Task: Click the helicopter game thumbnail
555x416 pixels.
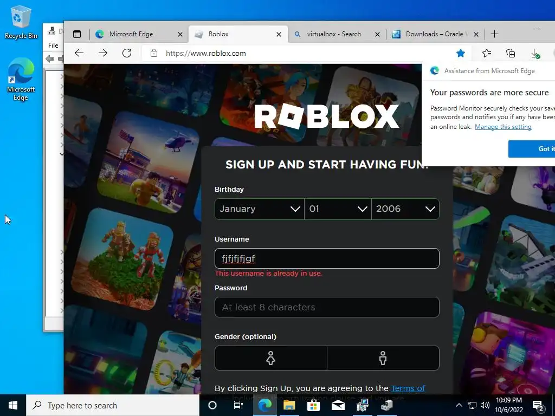Action: tap(147, 161)
